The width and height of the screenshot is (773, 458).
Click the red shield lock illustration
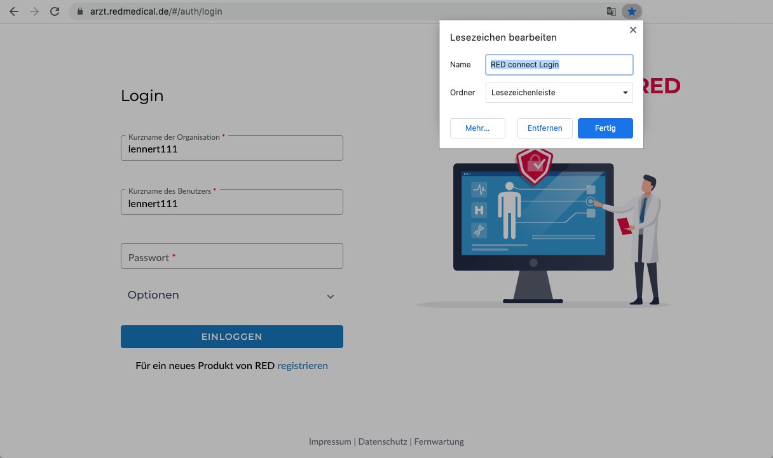[x=534, y=165]
